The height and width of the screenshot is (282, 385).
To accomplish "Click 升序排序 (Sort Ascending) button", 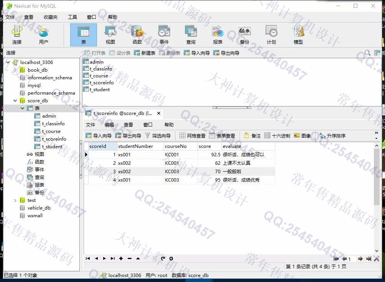I will click(x=332, y=136).
